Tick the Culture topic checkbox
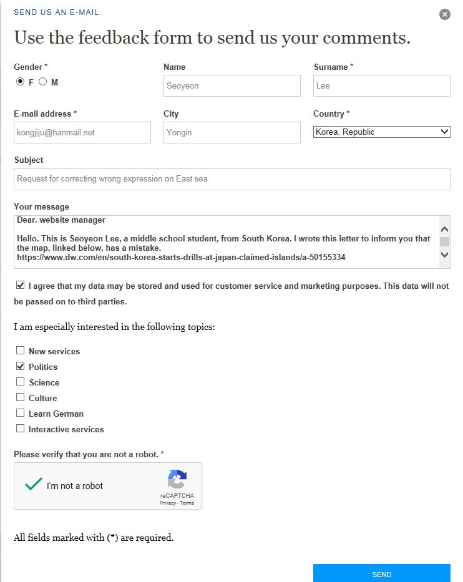 (x=21, y=397)
